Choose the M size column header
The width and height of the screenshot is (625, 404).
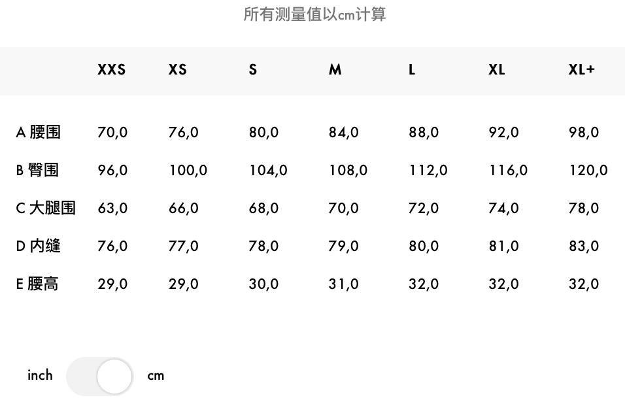pos(335,70)
